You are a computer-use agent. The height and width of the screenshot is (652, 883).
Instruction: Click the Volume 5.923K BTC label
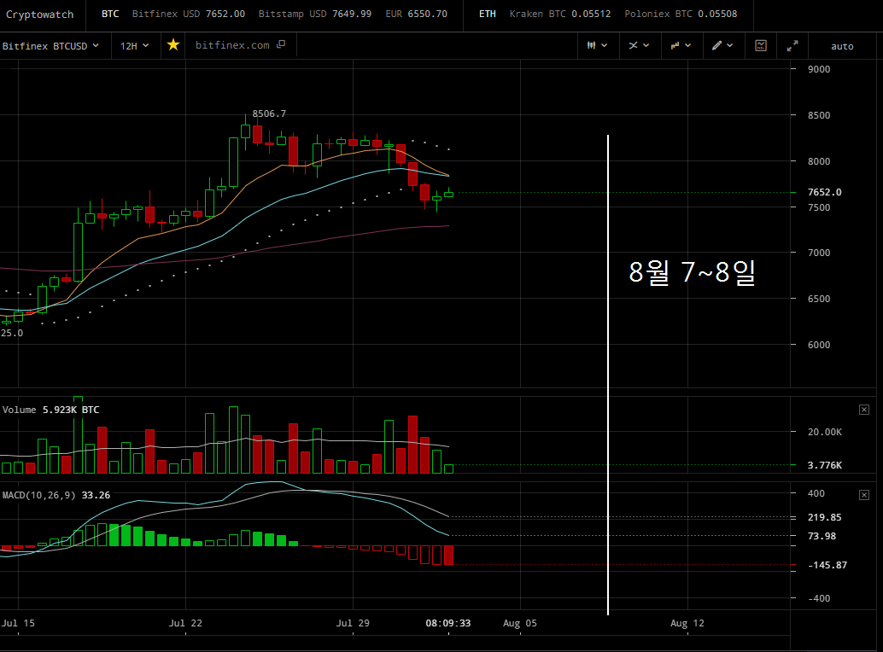50,410
